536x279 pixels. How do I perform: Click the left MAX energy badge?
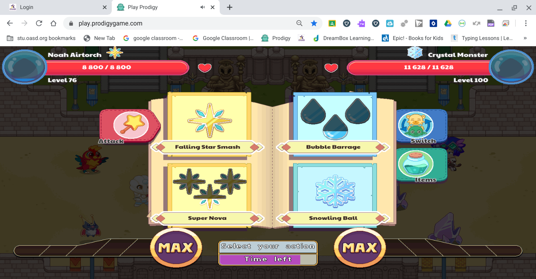pyautogui.click(x=176, y=247)
